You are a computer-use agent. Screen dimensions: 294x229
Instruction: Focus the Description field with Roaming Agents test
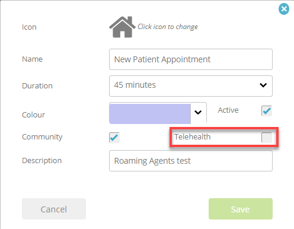pyautogui.click(x=191, y=161)
